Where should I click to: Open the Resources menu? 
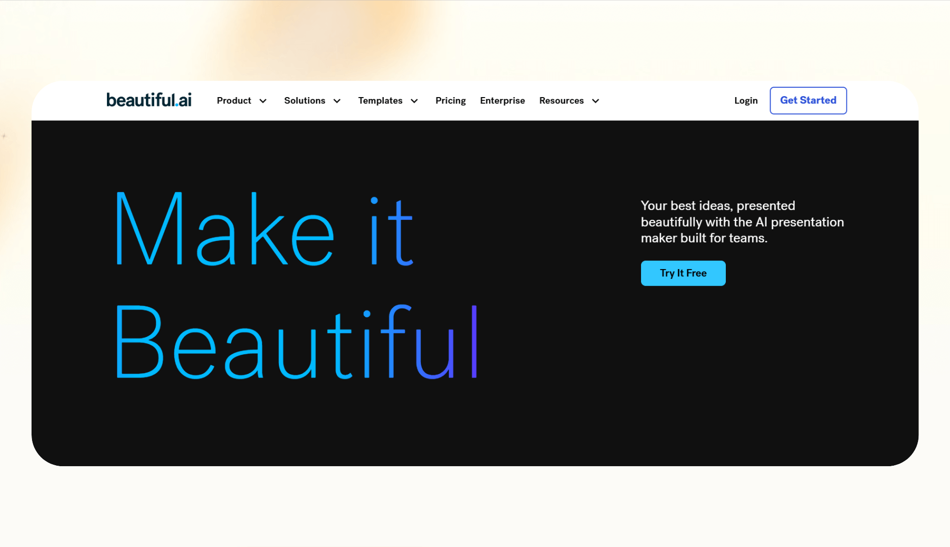point(561,101)
